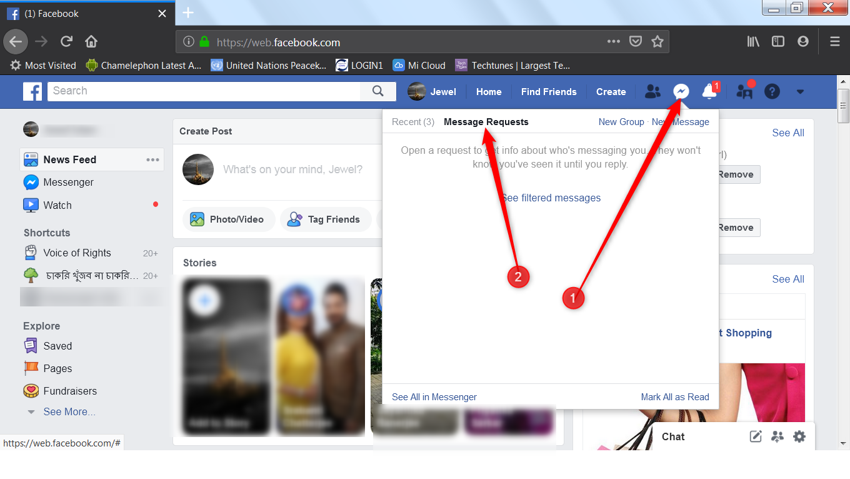This screenshot has height=479, width=850.
Task: Go to Home in the top bar
Action: point(489,91)
